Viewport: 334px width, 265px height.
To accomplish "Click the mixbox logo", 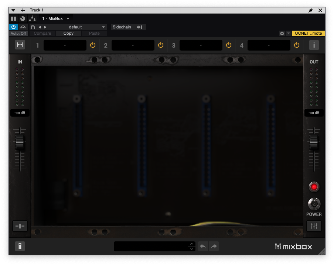I will [x=293, y=247].
